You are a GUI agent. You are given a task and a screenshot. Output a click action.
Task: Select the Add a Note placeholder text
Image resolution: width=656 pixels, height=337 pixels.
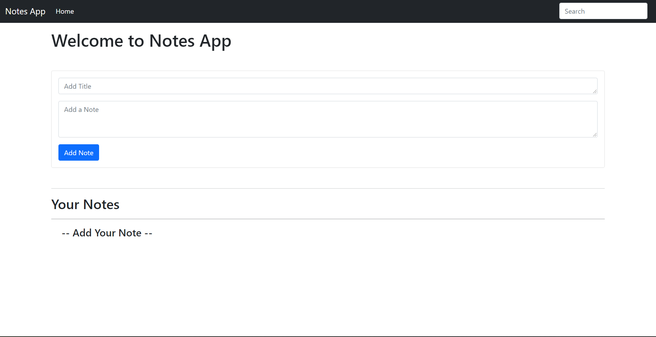coord(81,109)
